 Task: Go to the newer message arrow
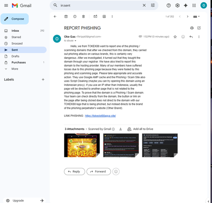click(x=180, y=16)
